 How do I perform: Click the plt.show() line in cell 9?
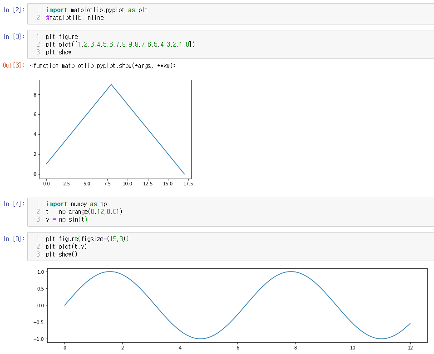click(62, 254)
